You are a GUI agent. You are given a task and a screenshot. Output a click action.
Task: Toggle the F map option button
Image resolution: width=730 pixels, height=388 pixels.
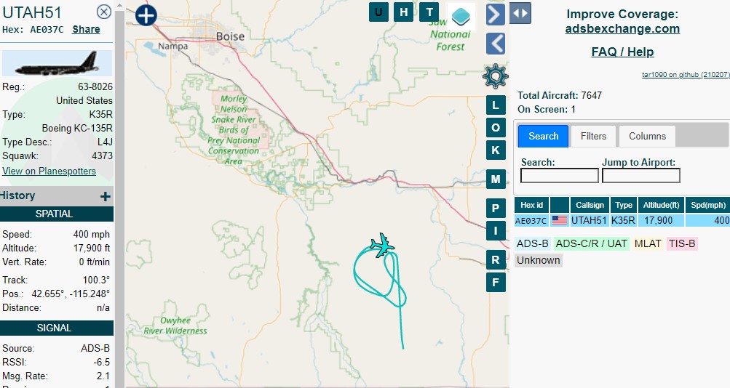coord(496,282)
